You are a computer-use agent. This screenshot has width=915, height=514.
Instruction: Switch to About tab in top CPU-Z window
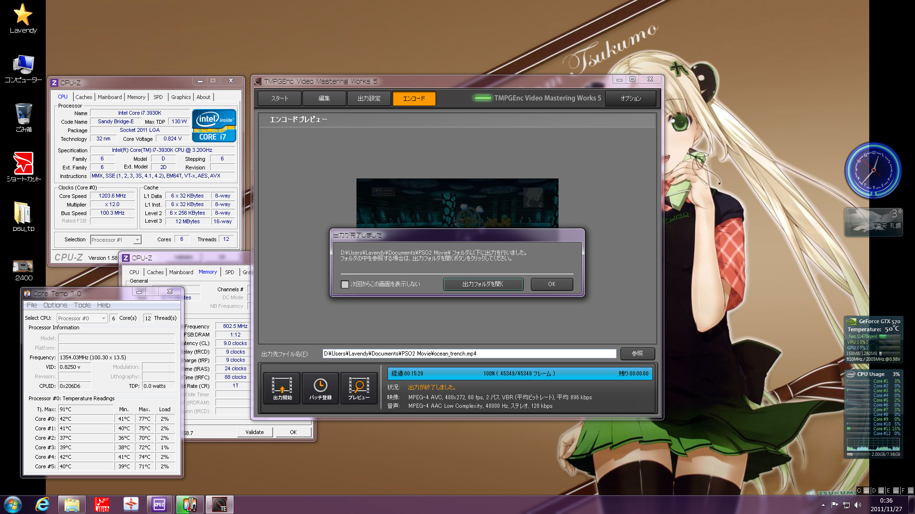[x=203, y=97]
